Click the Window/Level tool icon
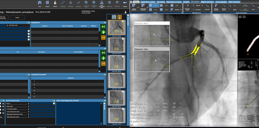 187,6
